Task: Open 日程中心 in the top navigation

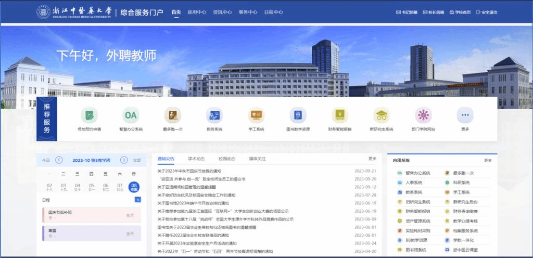Action: click(273, 12)
